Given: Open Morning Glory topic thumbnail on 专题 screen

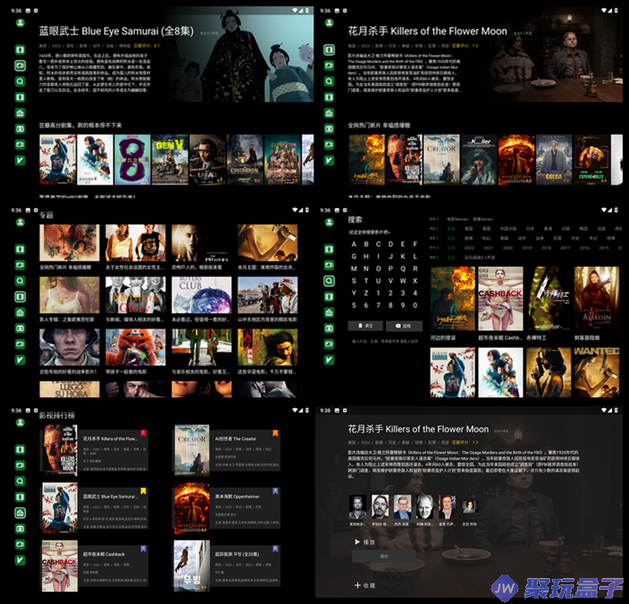Looking at the screenshot, I should point(135,295).
